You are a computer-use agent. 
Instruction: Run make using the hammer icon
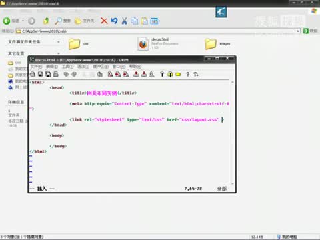[162, 74]
